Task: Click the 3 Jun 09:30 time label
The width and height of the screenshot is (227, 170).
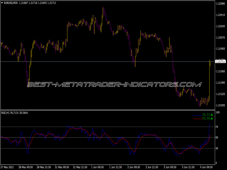Action: (170, 167)
